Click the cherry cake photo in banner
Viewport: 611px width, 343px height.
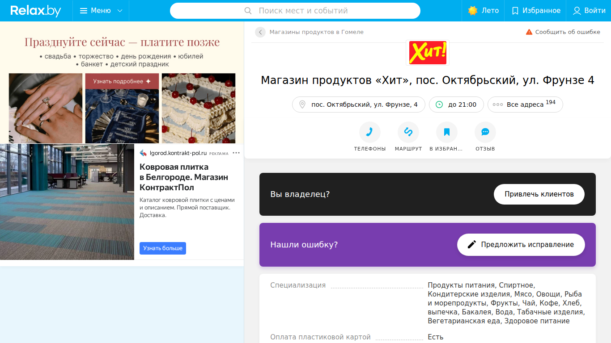[x=199, y=108]
